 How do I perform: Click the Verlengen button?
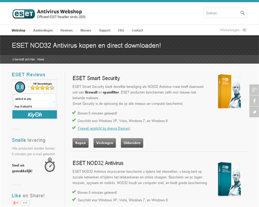[x=105, y=143]
